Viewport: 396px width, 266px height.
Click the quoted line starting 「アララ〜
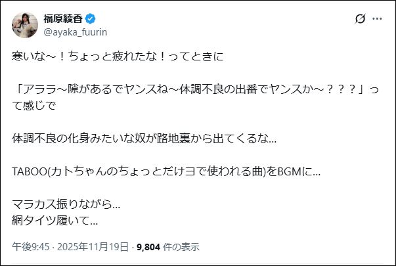pyautogui.click(x=190, y=89)
